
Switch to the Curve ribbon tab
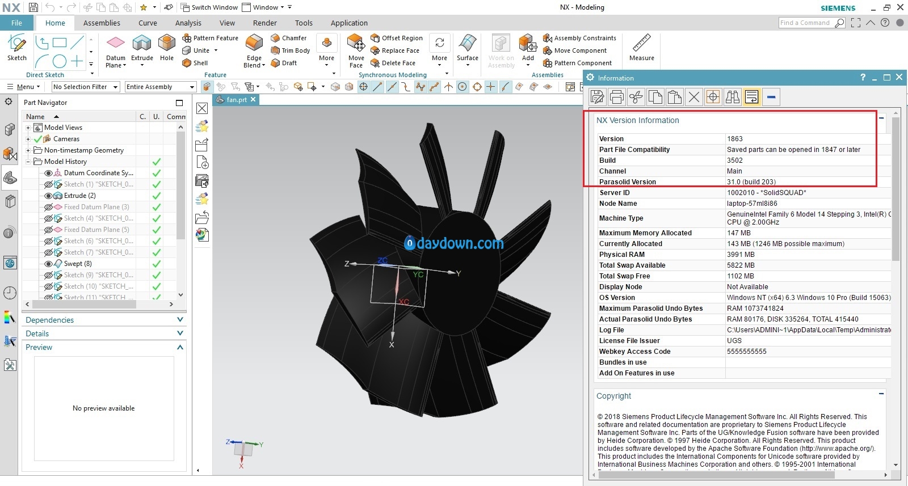(148, 23)
